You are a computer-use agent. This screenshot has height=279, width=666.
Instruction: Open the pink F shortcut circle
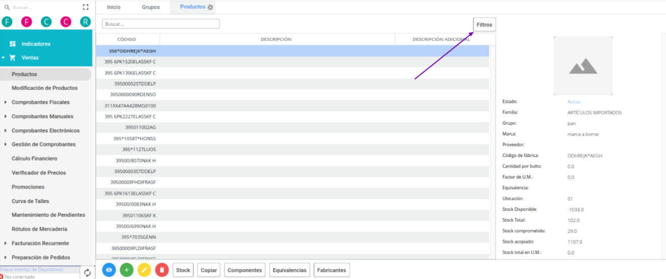(27, 22)
